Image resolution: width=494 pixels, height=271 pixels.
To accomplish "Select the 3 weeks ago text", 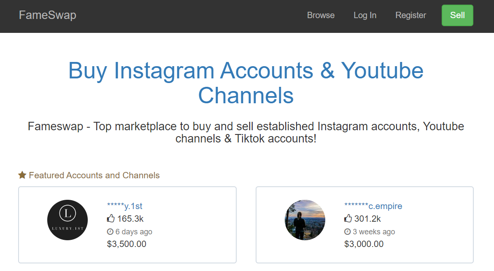I will tap(374, 232).
